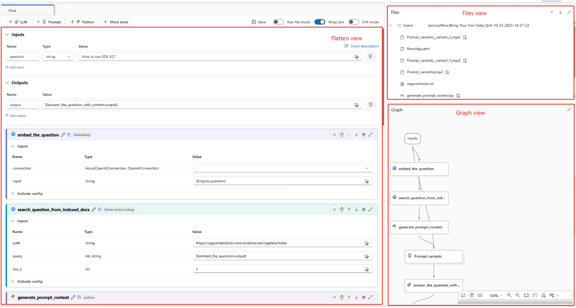
Task: Open Prompt_variants__variant_2.jinja2 file
Action: [433, 37]
